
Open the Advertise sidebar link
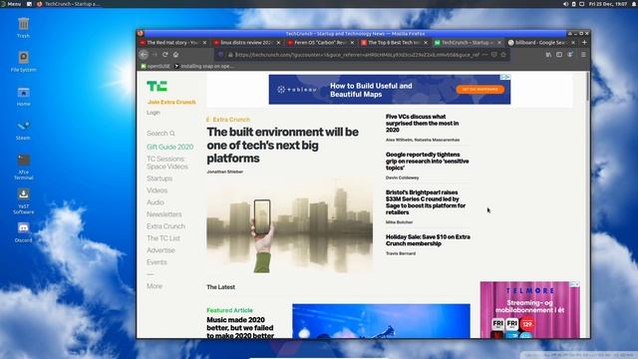(160, 250)
